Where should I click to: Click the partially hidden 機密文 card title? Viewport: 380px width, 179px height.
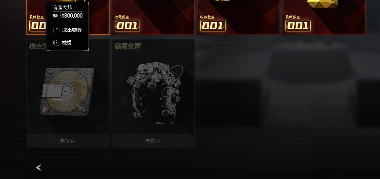pyautogui.click(x=38, y=47)
